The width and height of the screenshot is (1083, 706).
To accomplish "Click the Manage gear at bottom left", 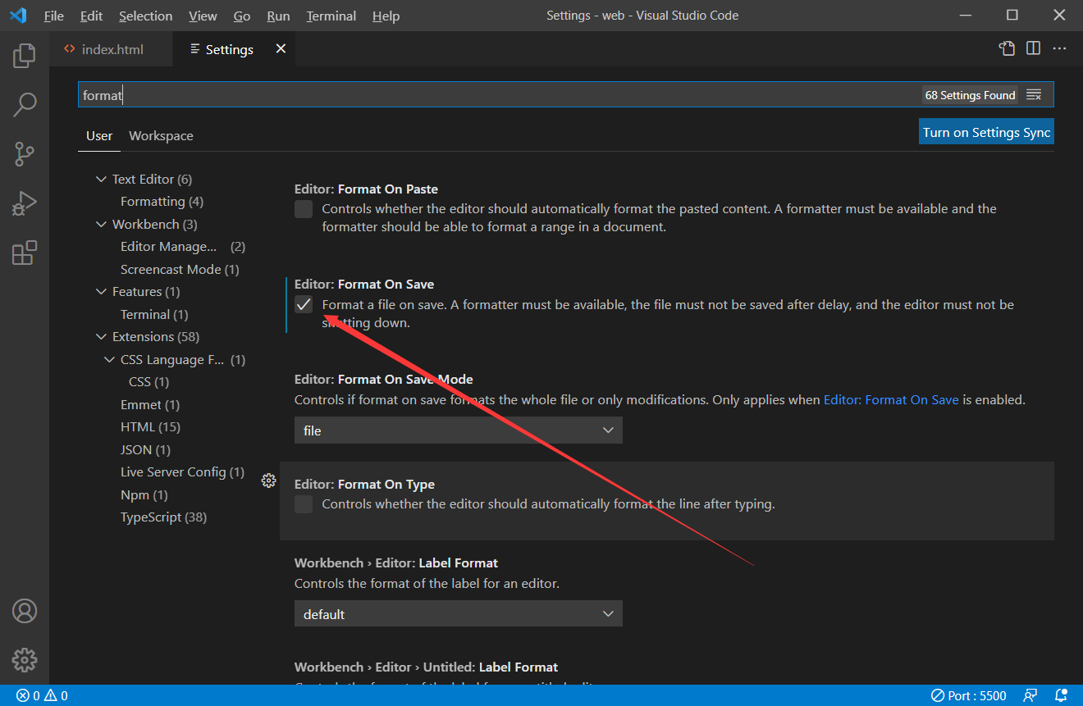I will tap(25, 660).
